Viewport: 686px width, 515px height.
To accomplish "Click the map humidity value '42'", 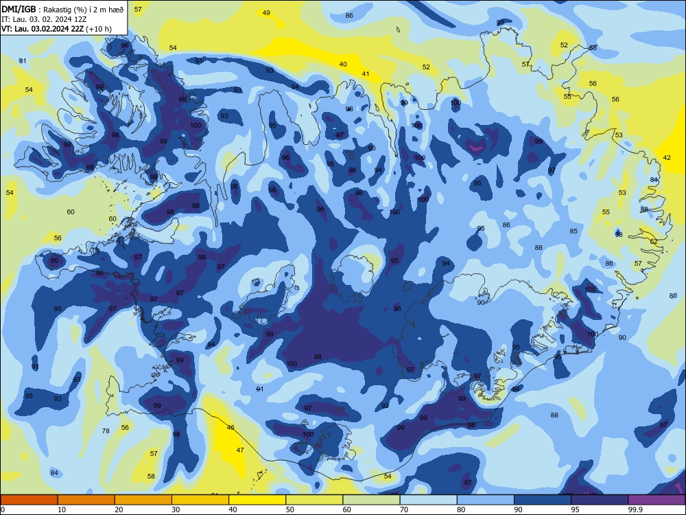I will [667, 158].
